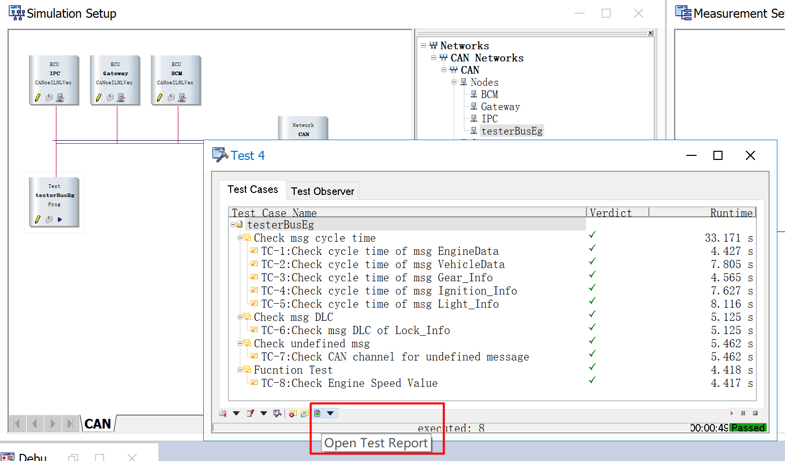The image size is (785, 461).
Task: Click the first toolbar icon in Test 4 window
Action: [223, 413]
